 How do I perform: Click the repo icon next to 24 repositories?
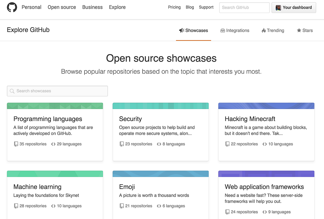coord(227,212)
